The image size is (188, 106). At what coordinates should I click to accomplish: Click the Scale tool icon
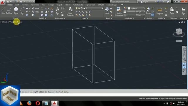click(42, 15)
